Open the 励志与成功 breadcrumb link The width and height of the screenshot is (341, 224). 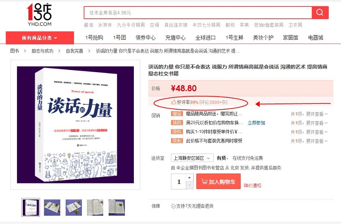coord(42,51)
